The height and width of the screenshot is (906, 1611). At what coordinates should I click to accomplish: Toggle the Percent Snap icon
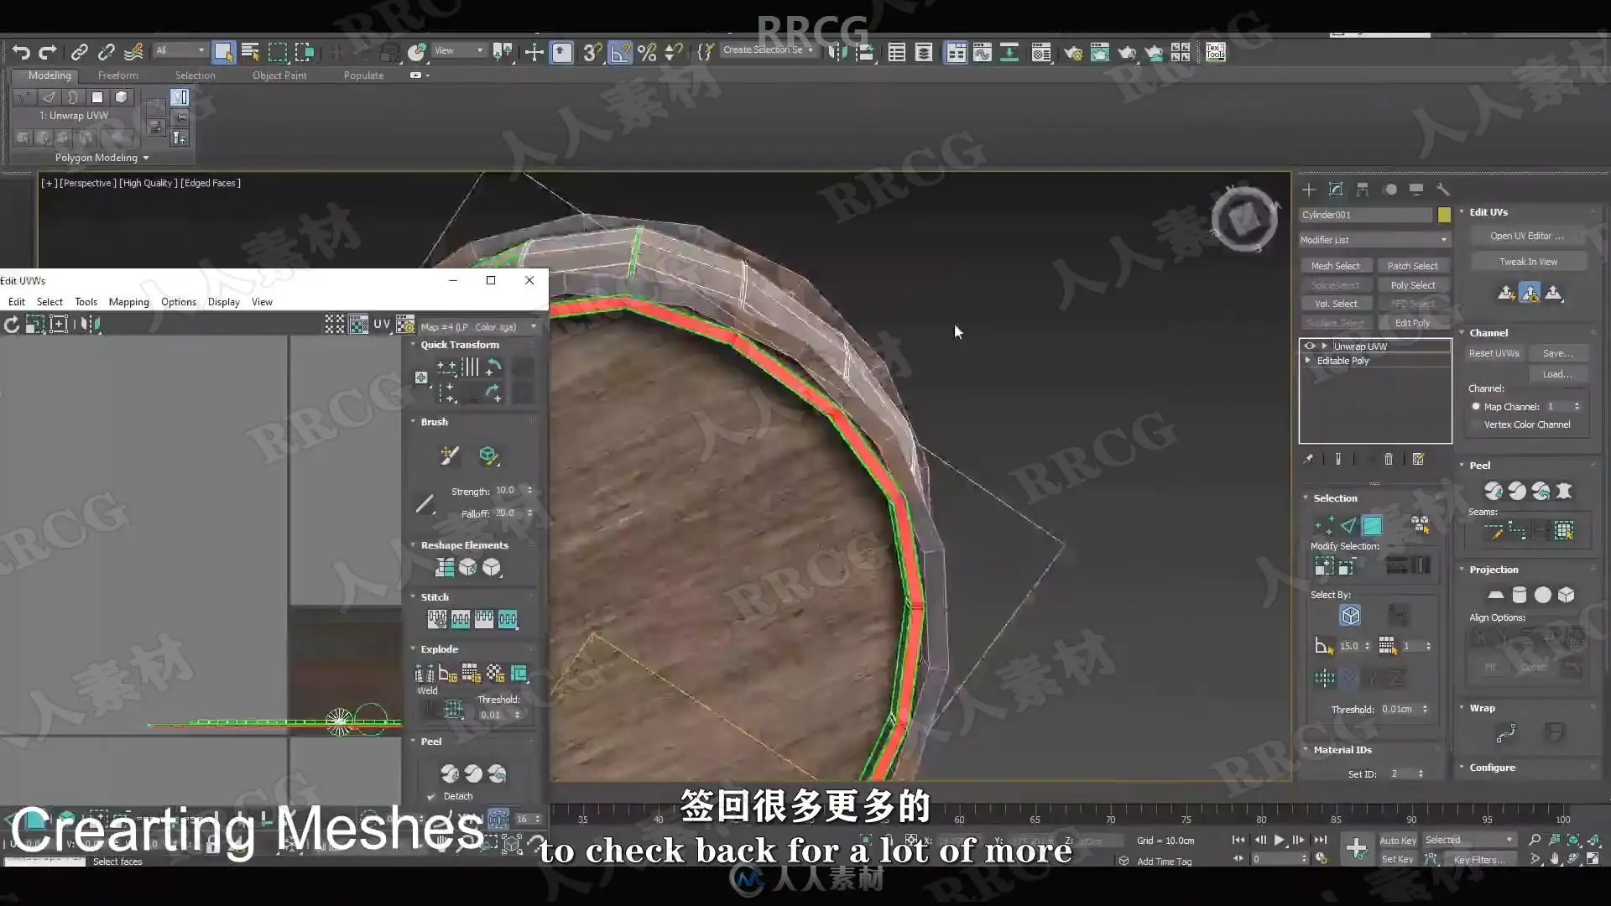647,52
